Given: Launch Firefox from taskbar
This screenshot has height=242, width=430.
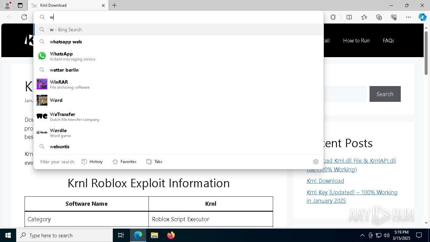Looking at the screenshot, I should pos(171,235).
